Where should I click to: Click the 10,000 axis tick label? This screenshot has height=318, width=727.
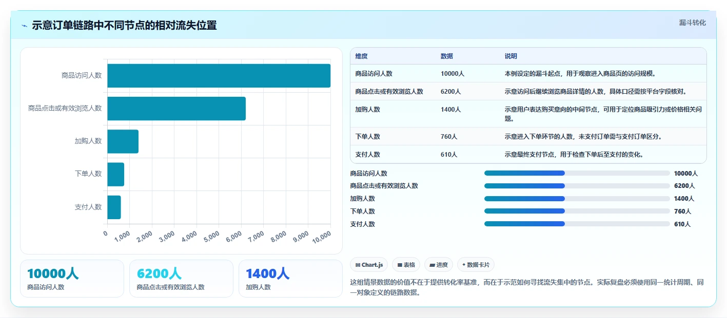[x=322, y=237]
